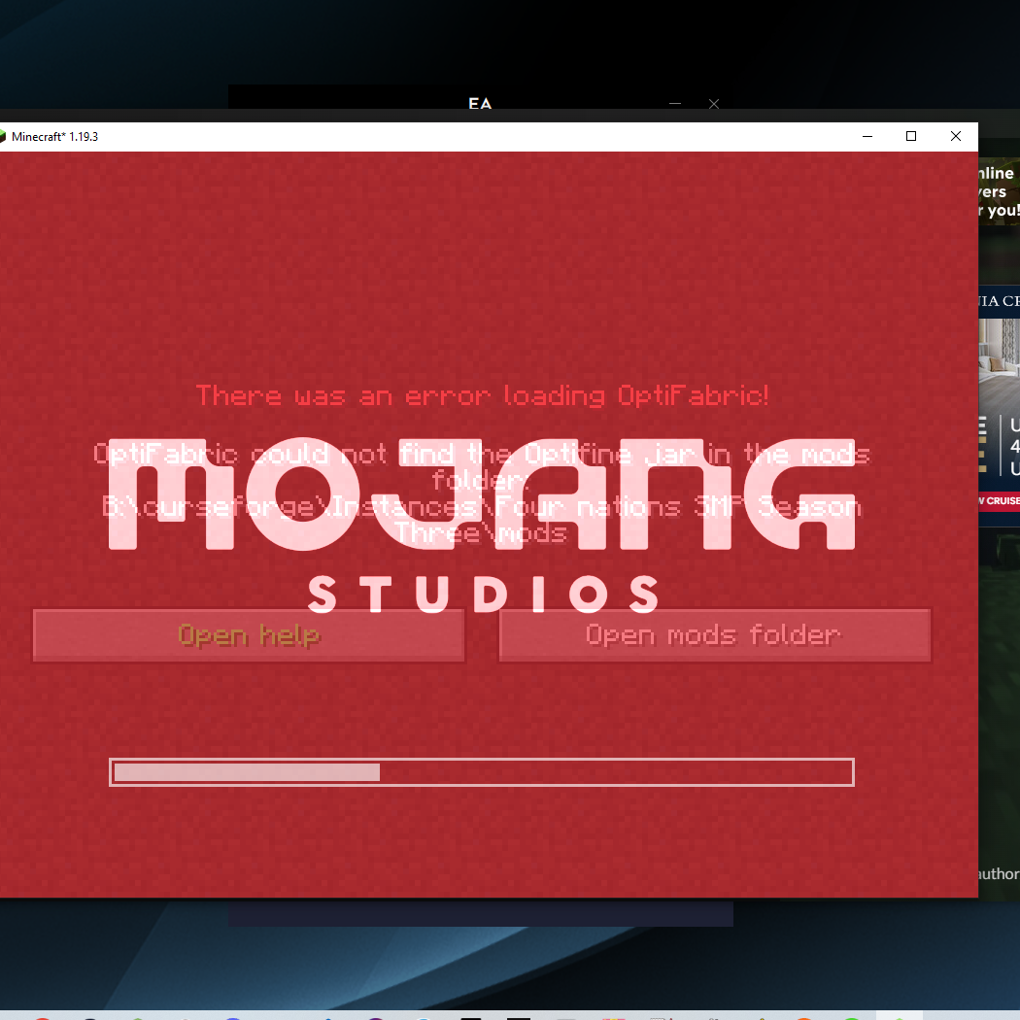This screenshot has height=1020, width=1020.
Task: Click the Open help button
Action: coord(249,635)
